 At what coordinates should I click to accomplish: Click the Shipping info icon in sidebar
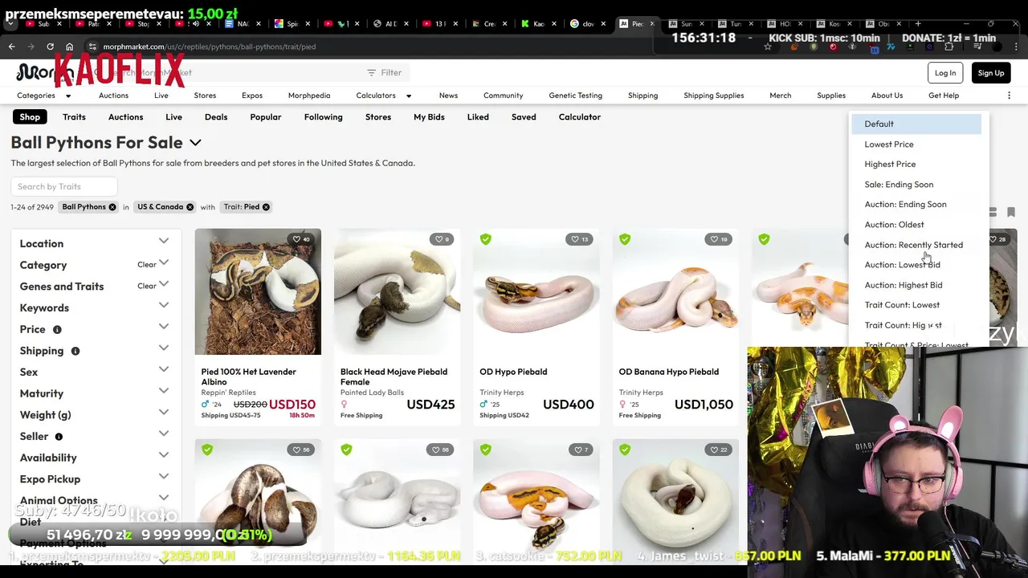pyautogui.click(x=75, y=351)
